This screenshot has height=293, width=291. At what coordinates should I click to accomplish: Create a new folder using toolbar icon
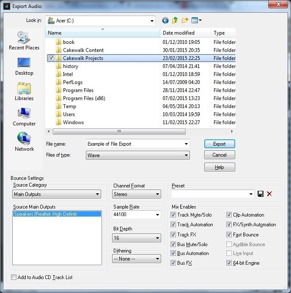point(185,20)
